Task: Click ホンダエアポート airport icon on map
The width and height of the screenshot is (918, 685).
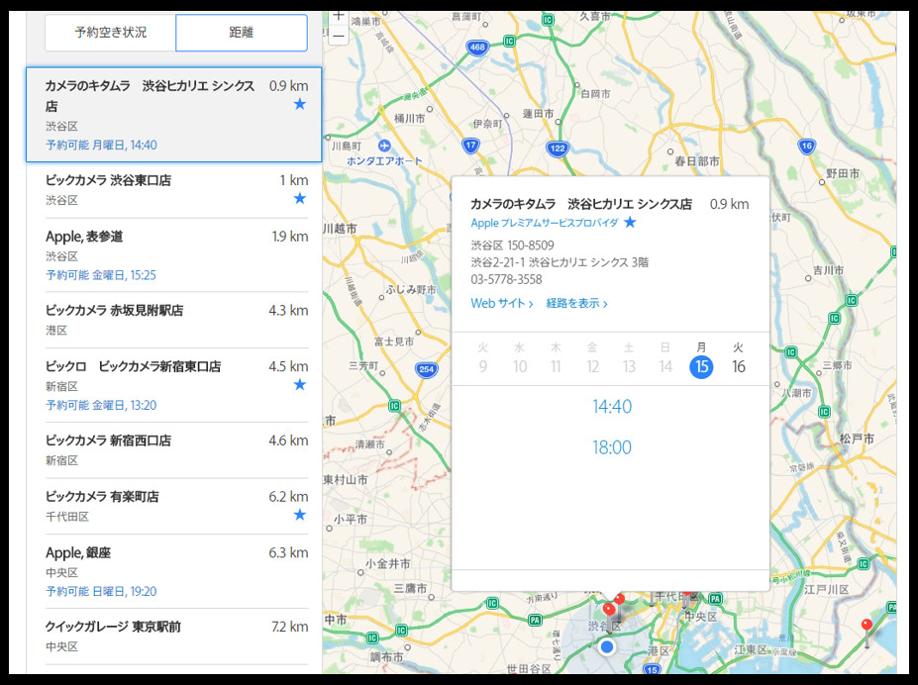Action: pos(384,146)
